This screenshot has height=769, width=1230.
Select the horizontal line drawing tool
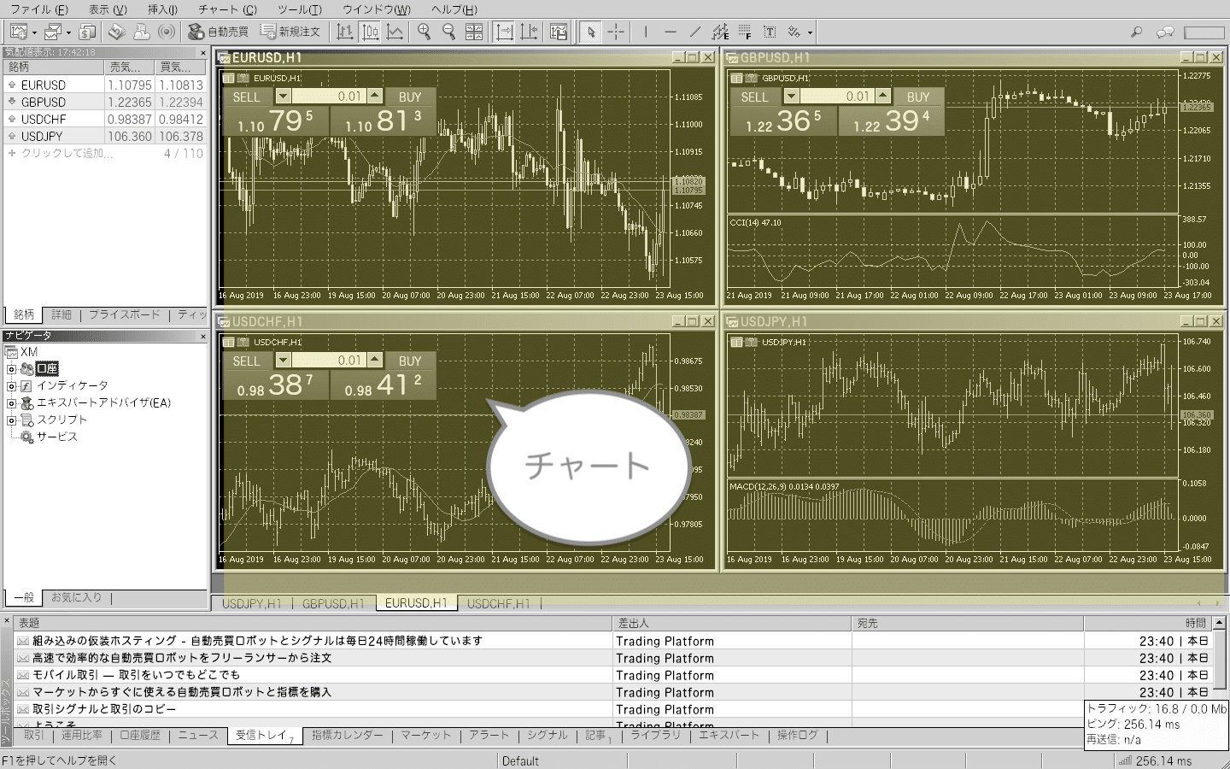(x=671, y=32)
